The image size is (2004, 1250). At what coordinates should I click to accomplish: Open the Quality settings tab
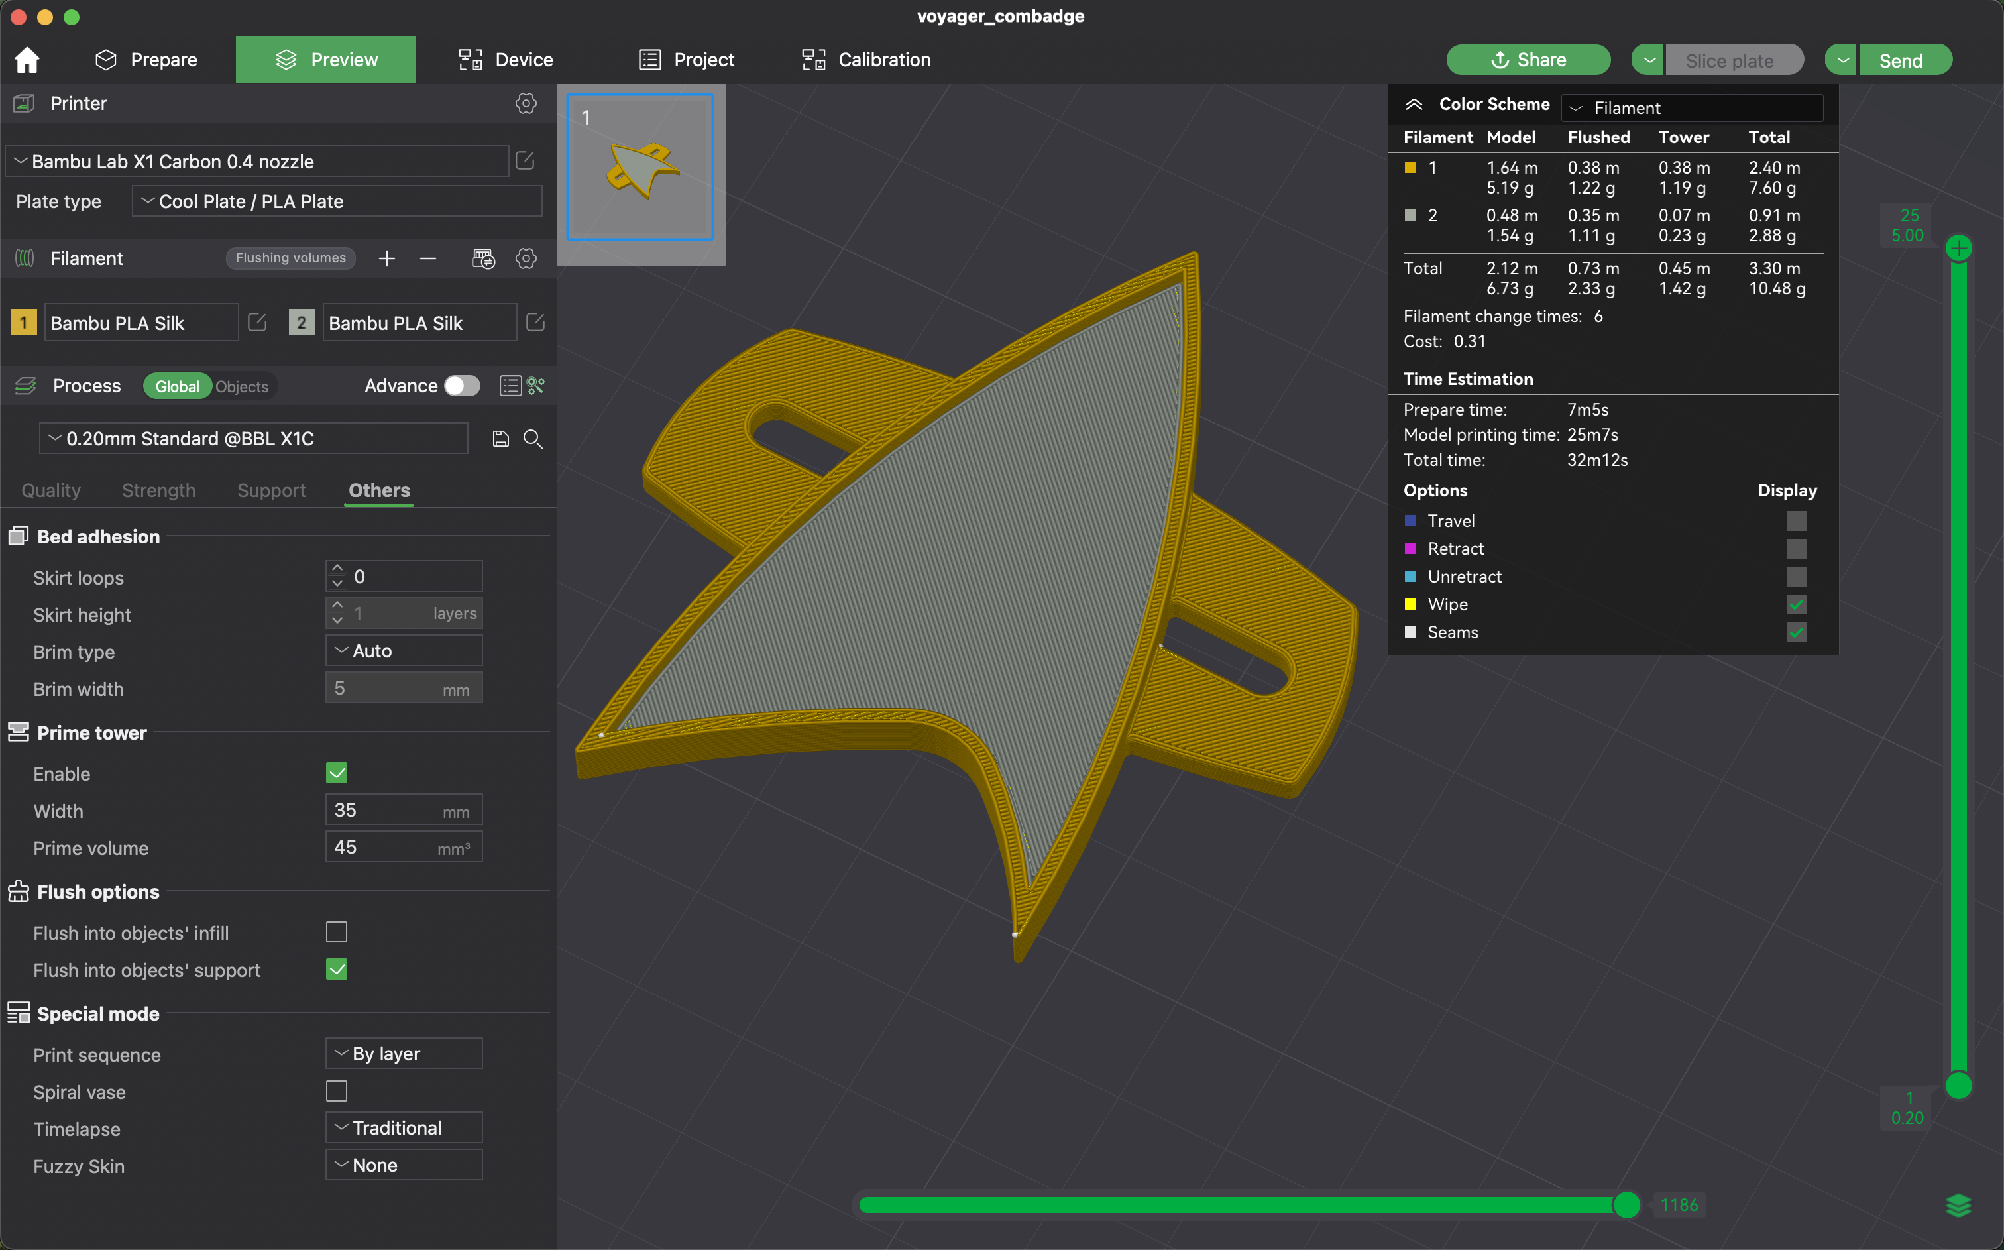point(51,490)
